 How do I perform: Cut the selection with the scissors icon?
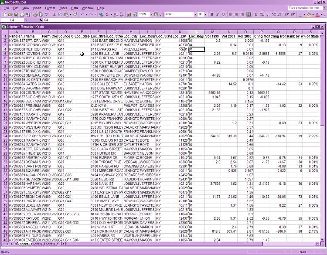(54, 14)
